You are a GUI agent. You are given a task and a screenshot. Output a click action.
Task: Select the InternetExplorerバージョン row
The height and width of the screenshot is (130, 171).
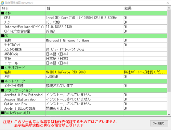click(84, 27)
